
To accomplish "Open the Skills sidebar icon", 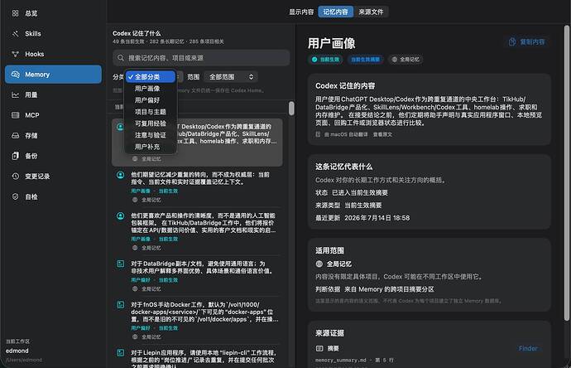I will click(x=15, y=33).
